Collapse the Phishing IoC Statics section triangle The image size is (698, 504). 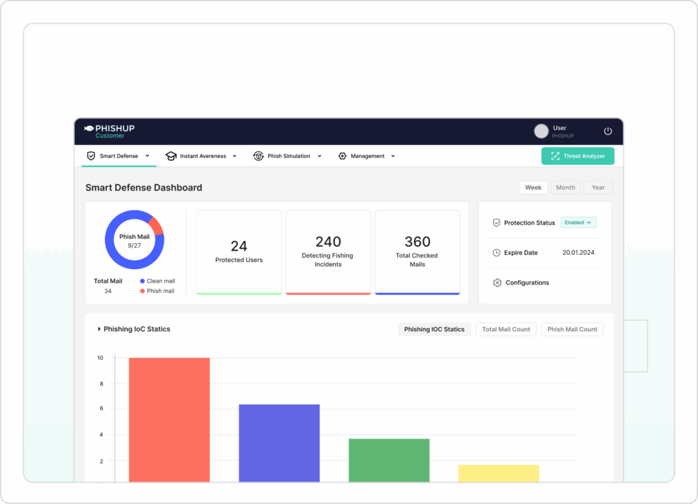click(99, 329)
